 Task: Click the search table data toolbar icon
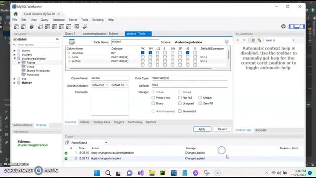point(77,26)
